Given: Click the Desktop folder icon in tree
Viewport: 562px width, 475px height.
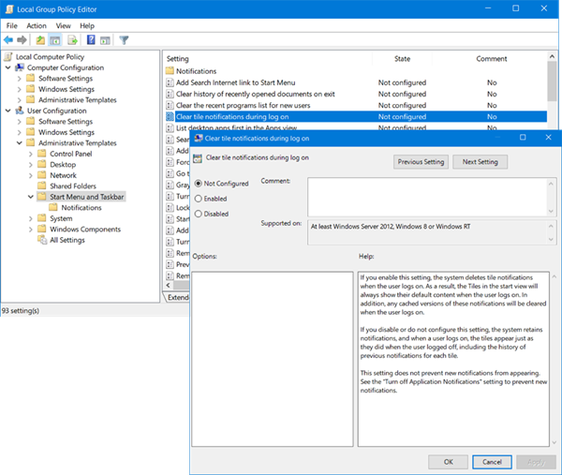Looking at the screenshot, I should (x=42, y=164).
